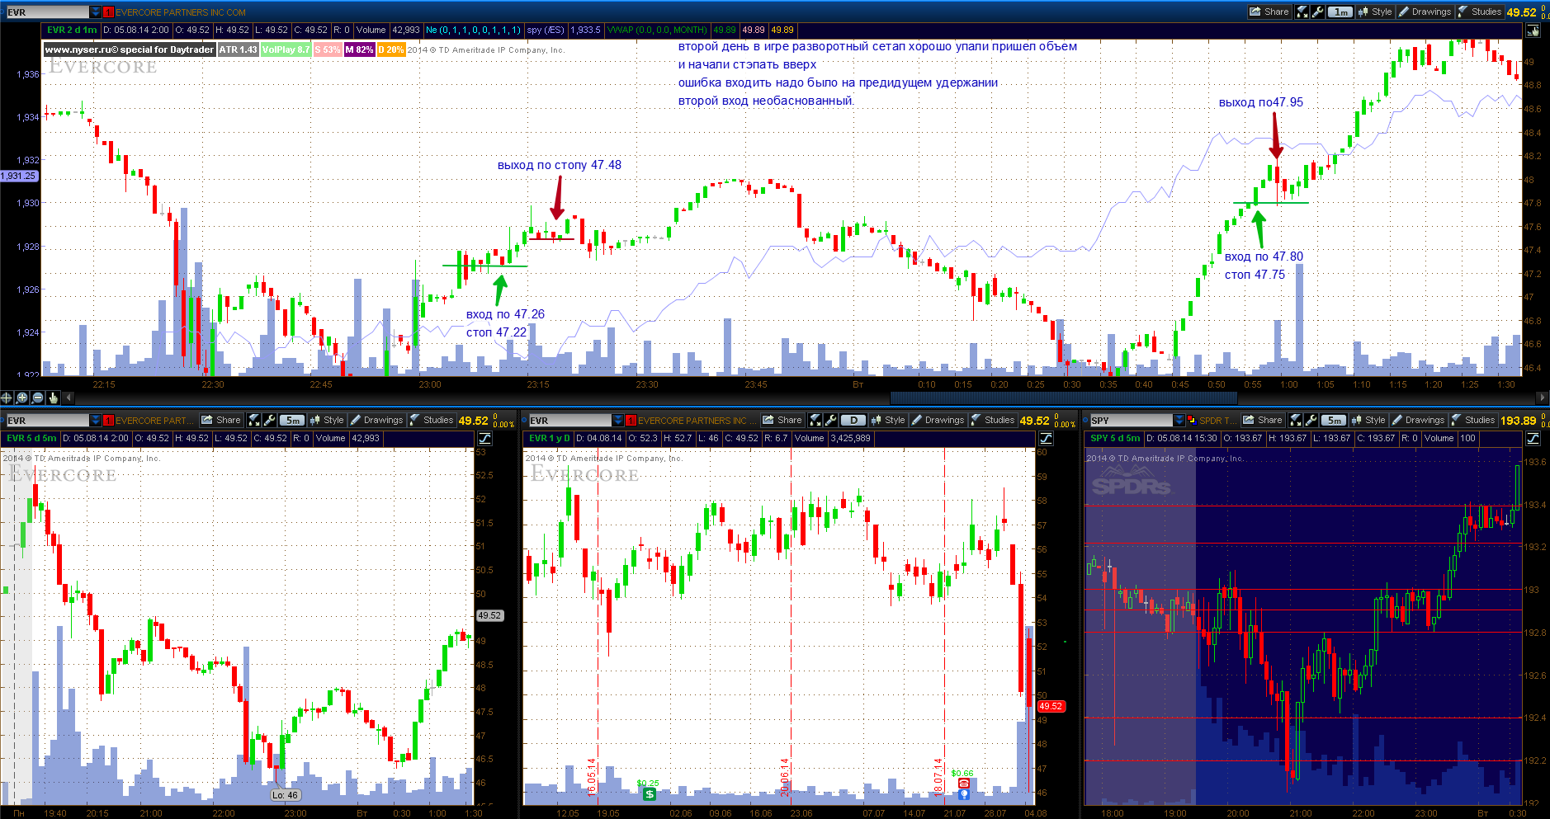Screen dimensions: 1550x819
Task: Open Quick study icon on EVR 5m chart
Action: [x=254, y=420]
